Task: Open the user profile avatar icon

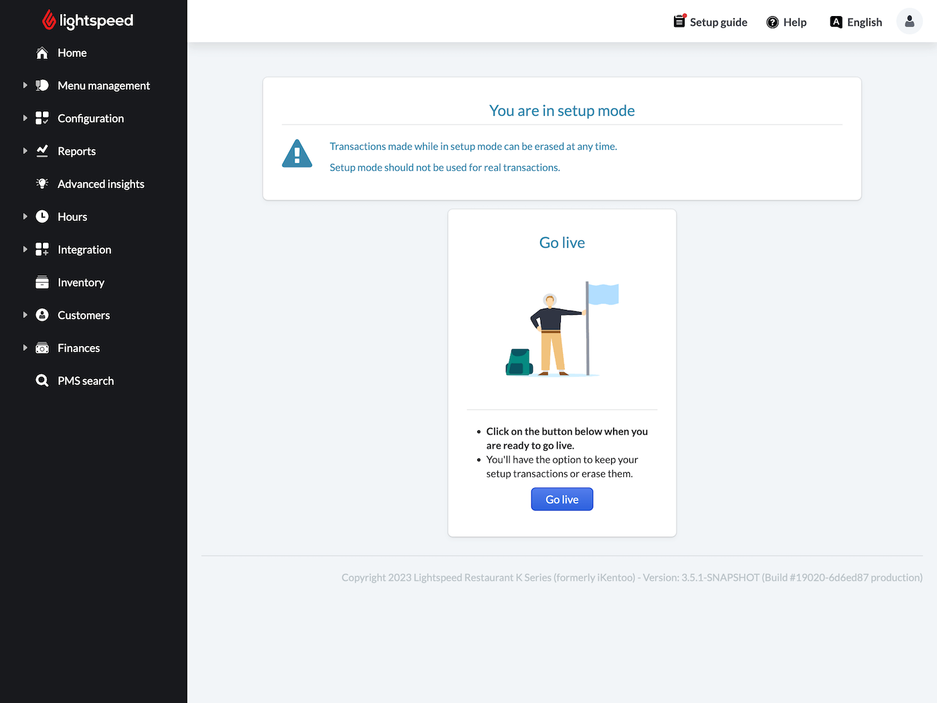Action: (x=909, y=21)
